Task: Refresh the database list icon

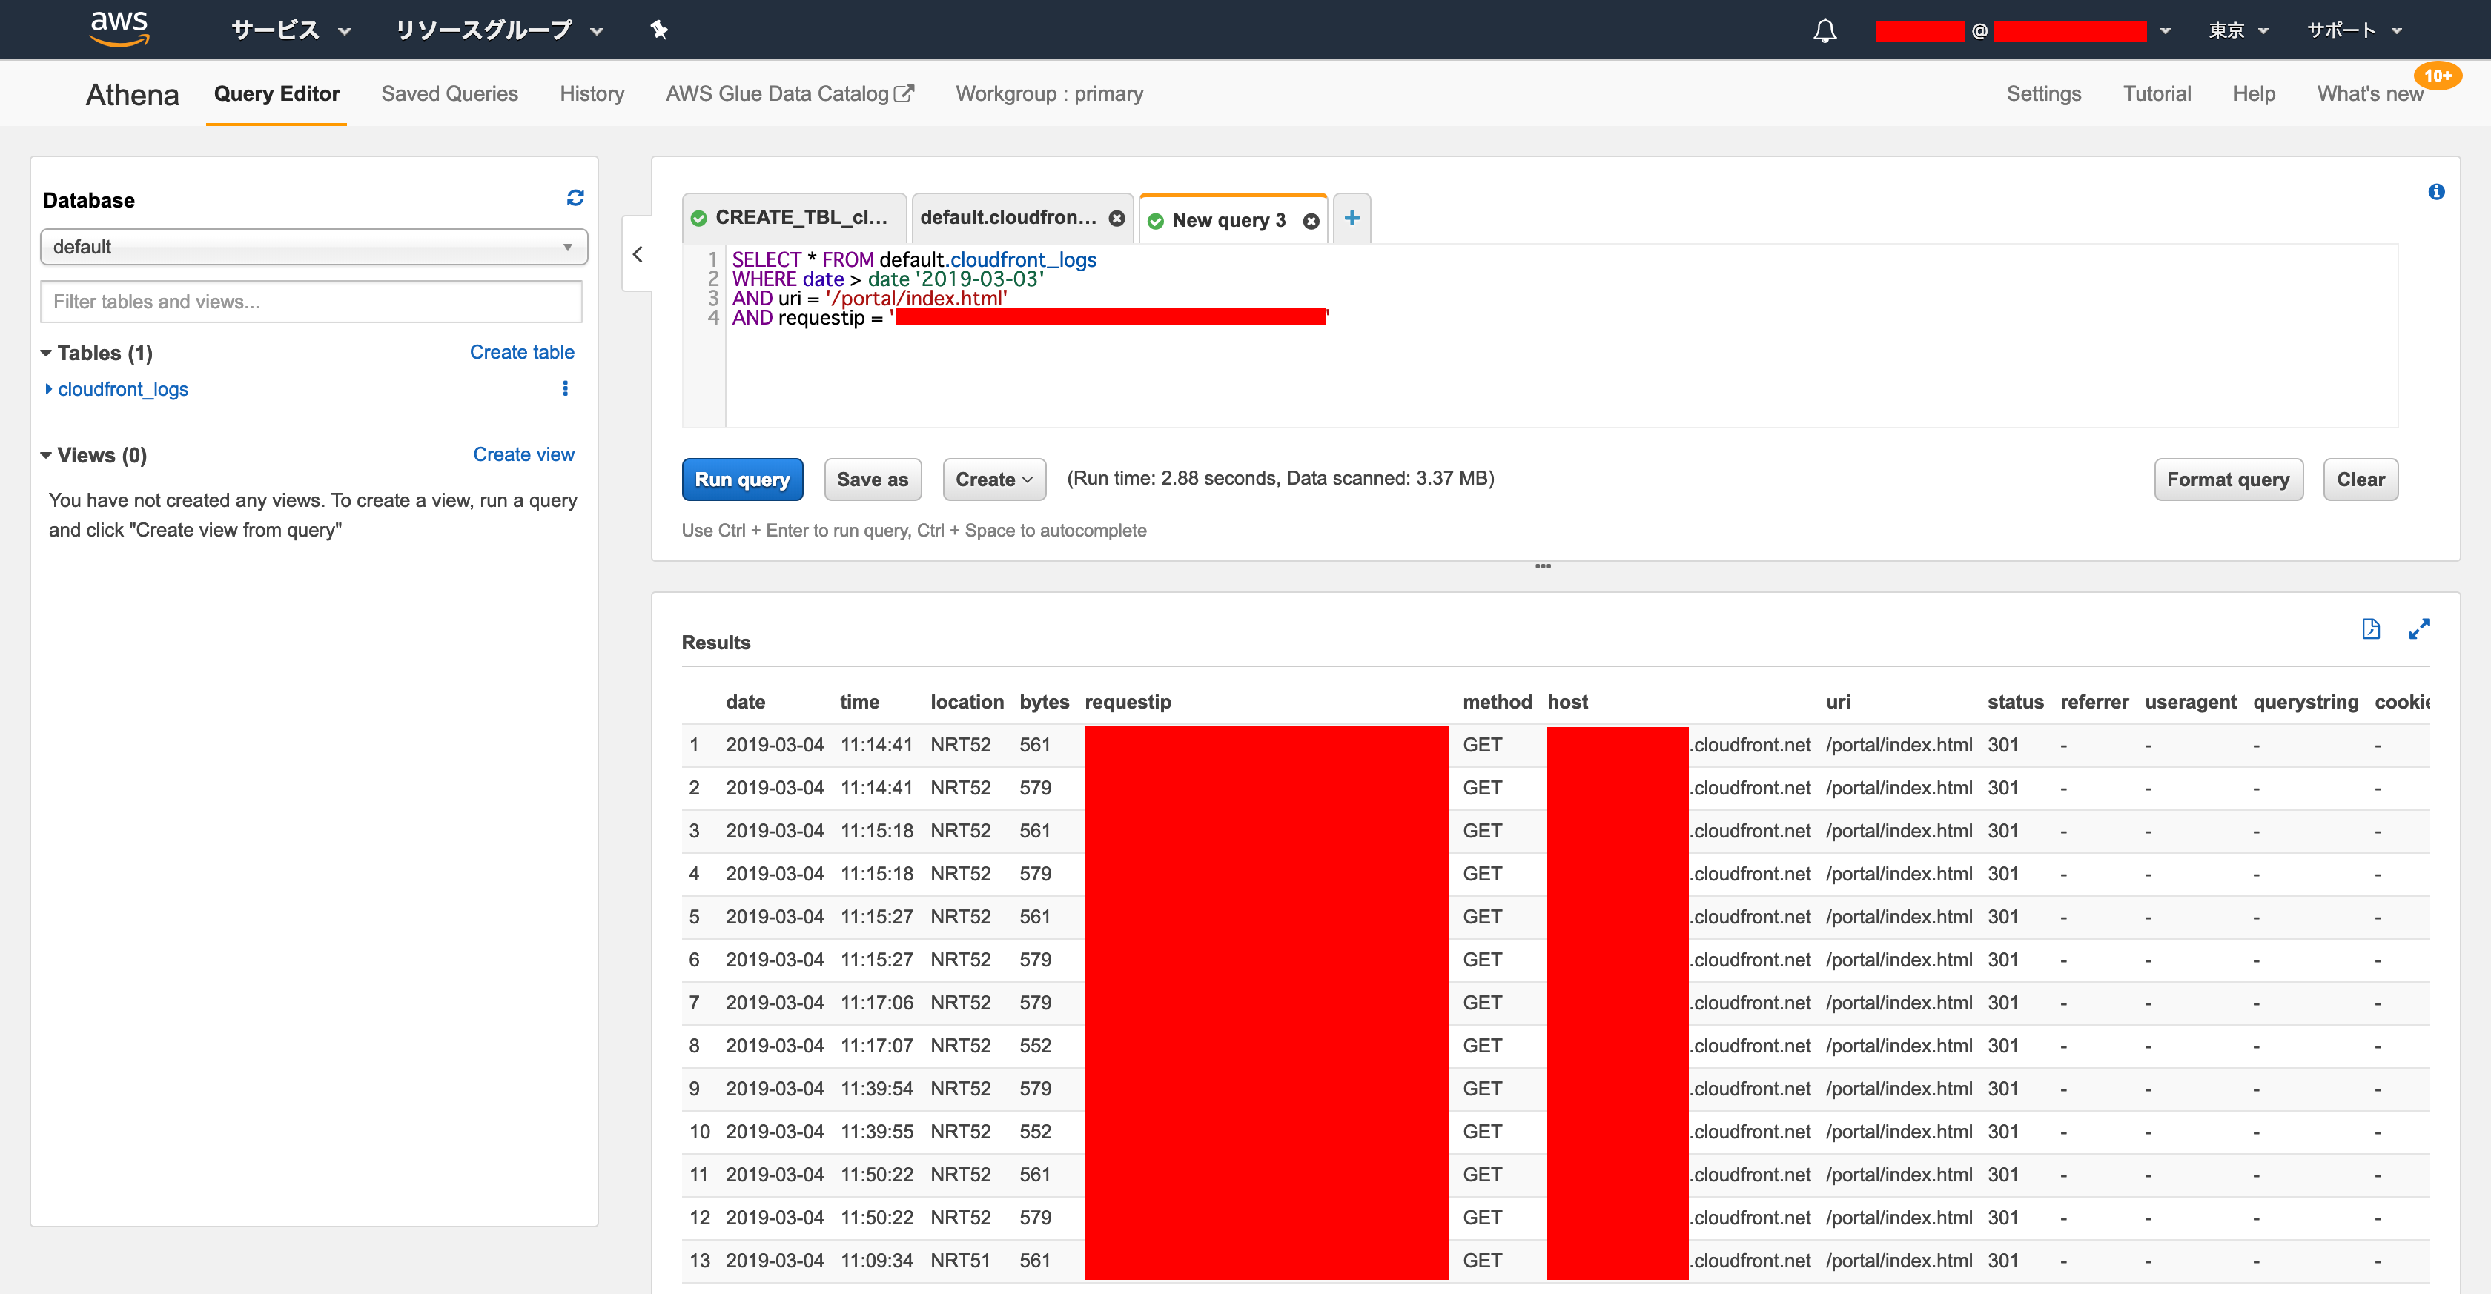Action: [x=575, y=198]
